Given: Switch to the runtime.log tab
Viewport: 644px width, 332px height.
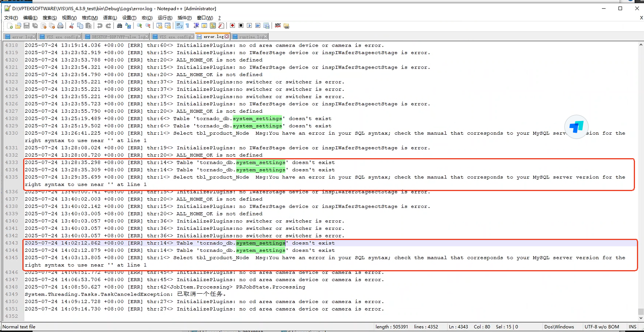Looking at the screenshot, I should 251,37.
